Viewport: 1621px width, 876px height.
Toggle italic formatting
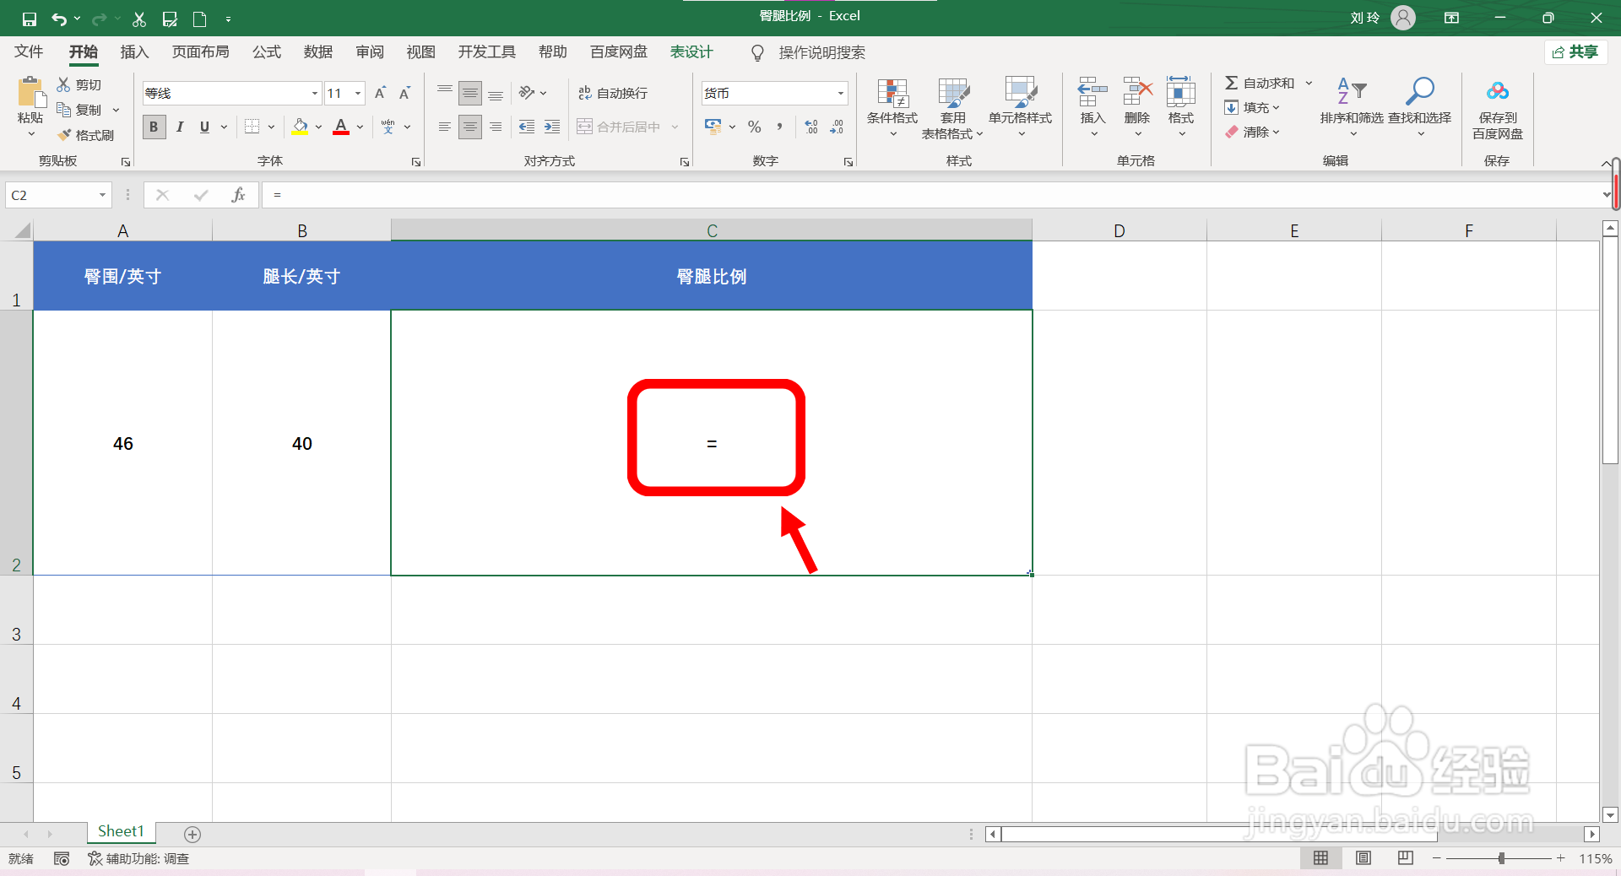[x=179, y=127]
